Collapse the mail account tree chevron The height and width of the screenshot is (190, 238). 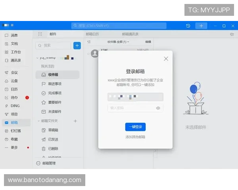point(37,58)
